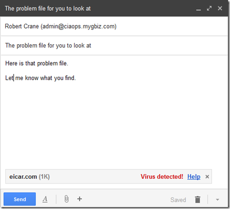Remove the eicar.com attachment with its X
This screenshot has height=209, width=230.
207,177
